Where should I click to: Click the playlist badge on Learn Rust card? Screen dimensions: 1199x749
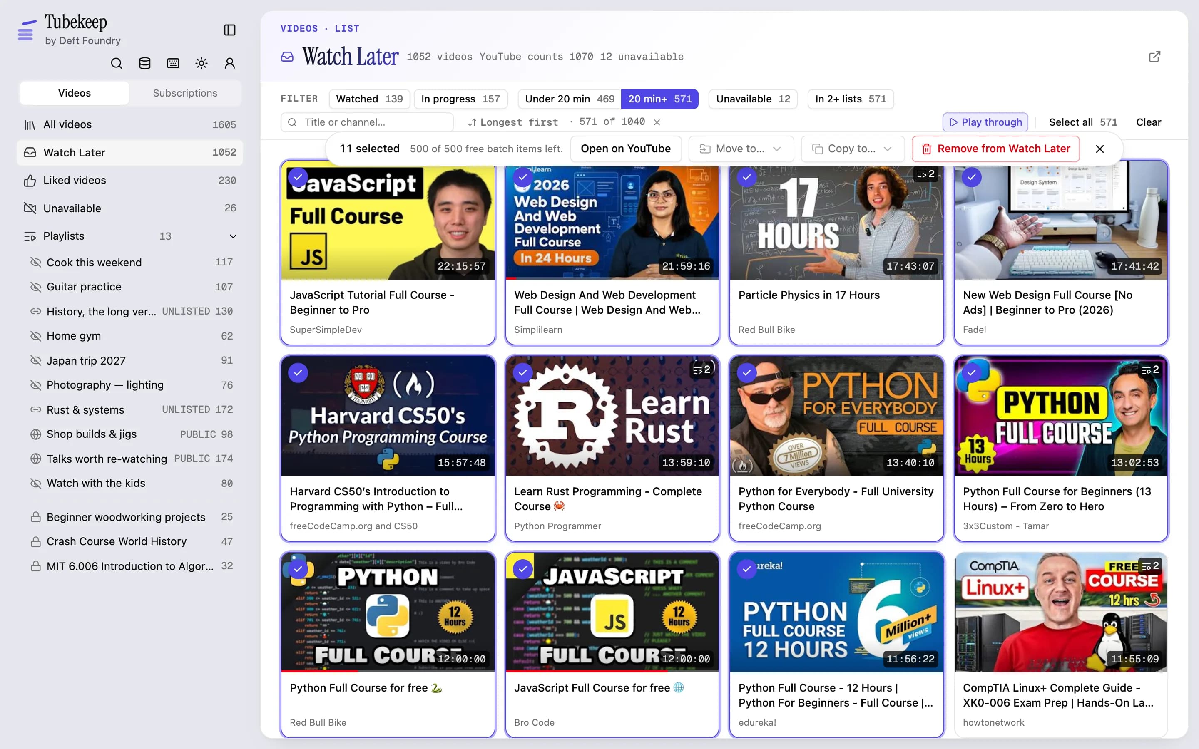pos(701,370)
